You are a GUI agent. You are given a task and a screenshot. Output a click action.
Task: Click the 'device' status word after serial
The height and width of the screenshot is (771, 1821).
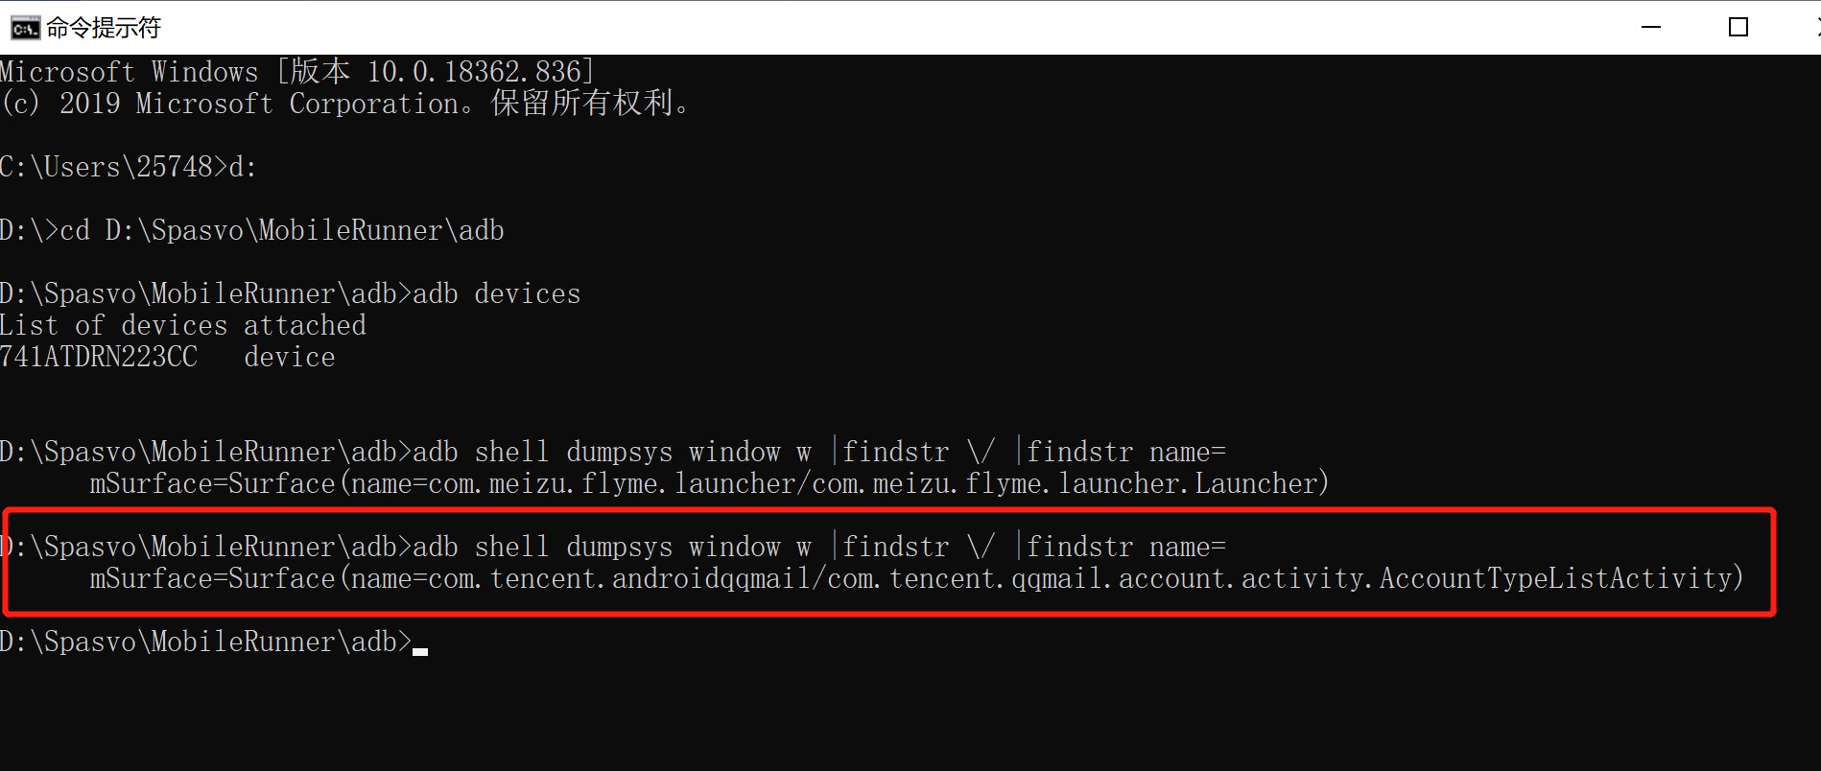[x=289, y=357]
